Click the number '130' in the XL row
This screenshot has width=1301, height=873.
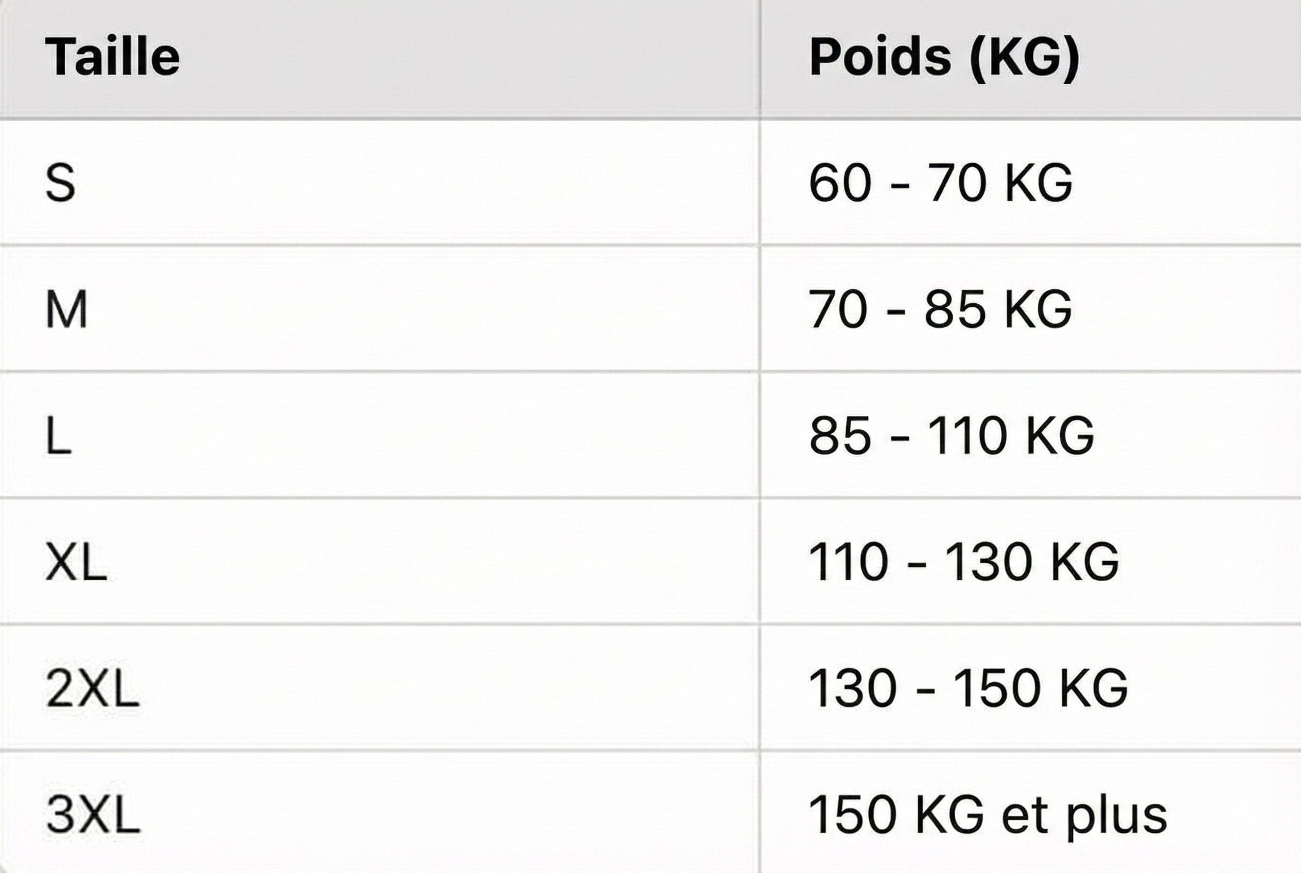pos(989,562)
